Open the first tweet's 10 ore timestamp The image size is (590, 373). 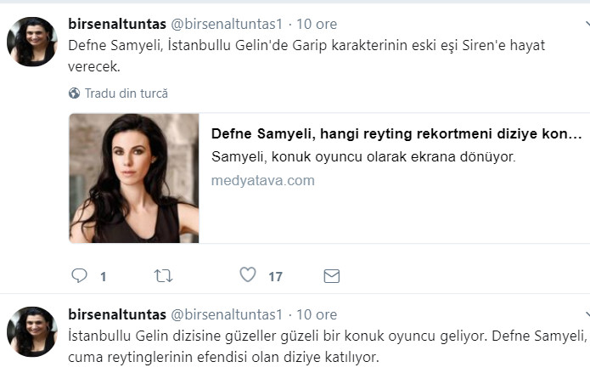click(x=314, y=25)
